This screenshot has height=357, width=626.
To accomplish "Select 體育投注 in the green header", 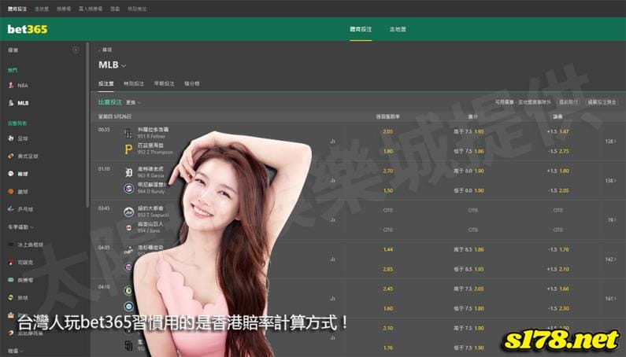I will coord(361,29).
